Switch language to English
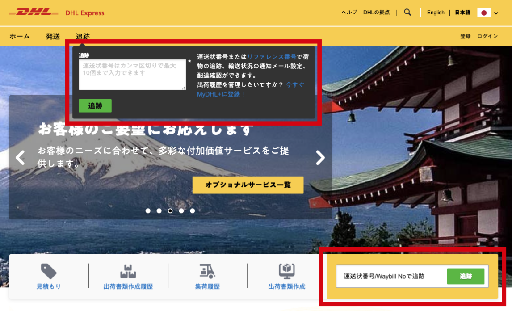512x311 pixels. click(436, 13)
